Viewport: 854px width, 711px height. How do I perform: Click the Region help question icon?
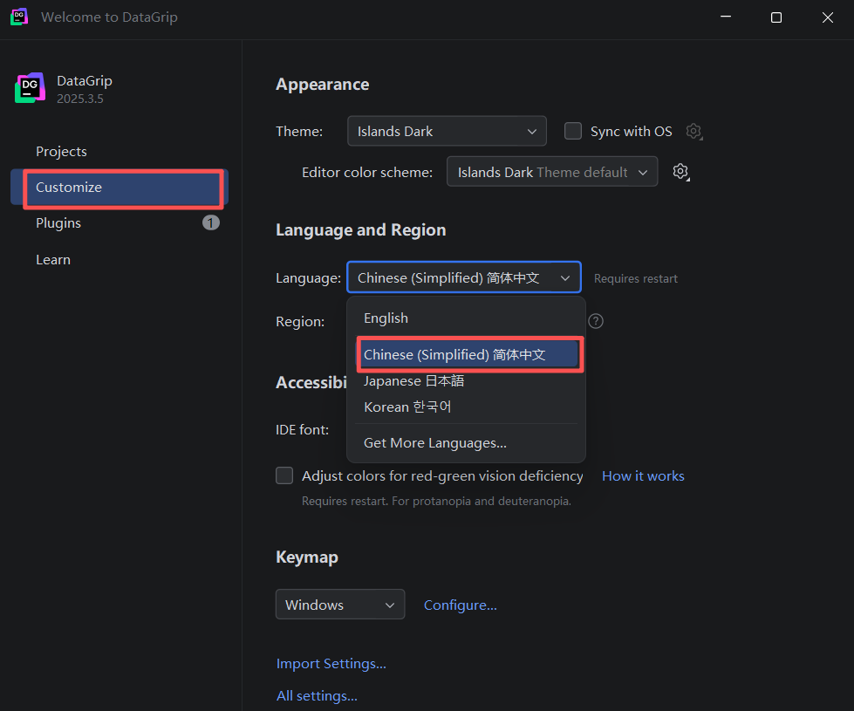596,321
